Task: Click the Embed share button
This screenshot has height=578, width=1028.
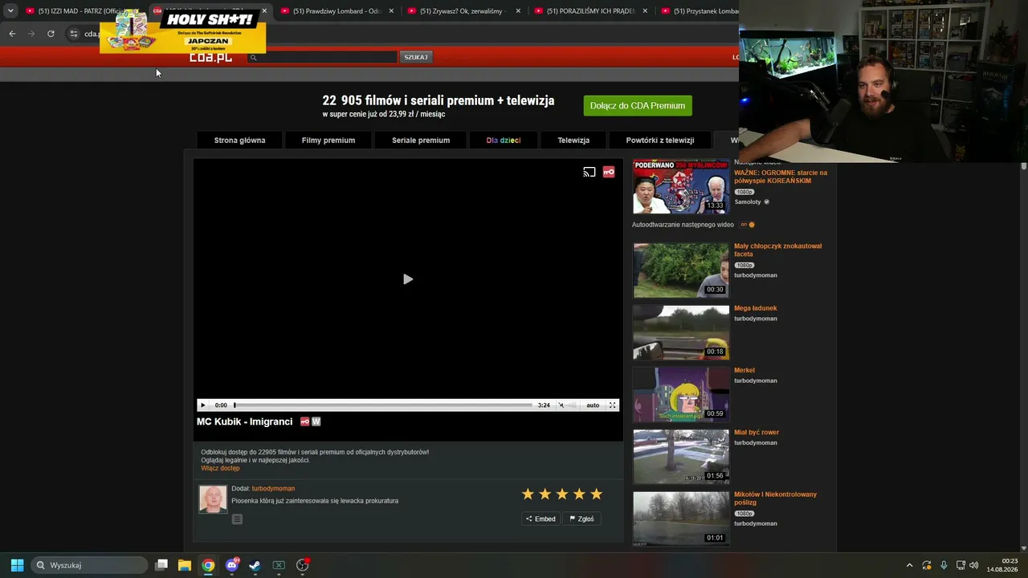Action: pos(541,519)
